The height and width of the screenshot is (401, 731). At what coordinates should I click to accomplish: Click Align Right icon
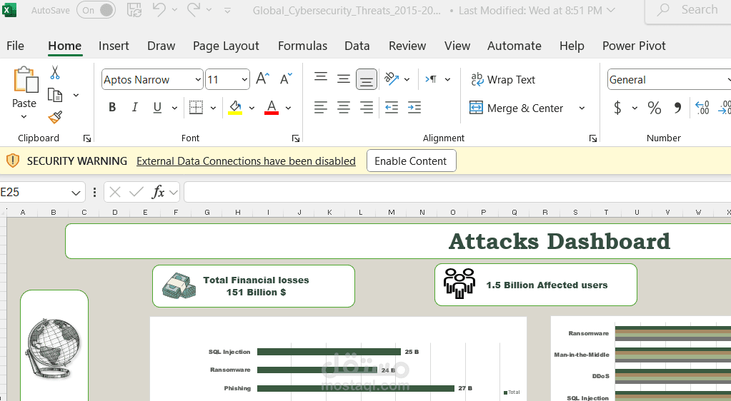367,108
